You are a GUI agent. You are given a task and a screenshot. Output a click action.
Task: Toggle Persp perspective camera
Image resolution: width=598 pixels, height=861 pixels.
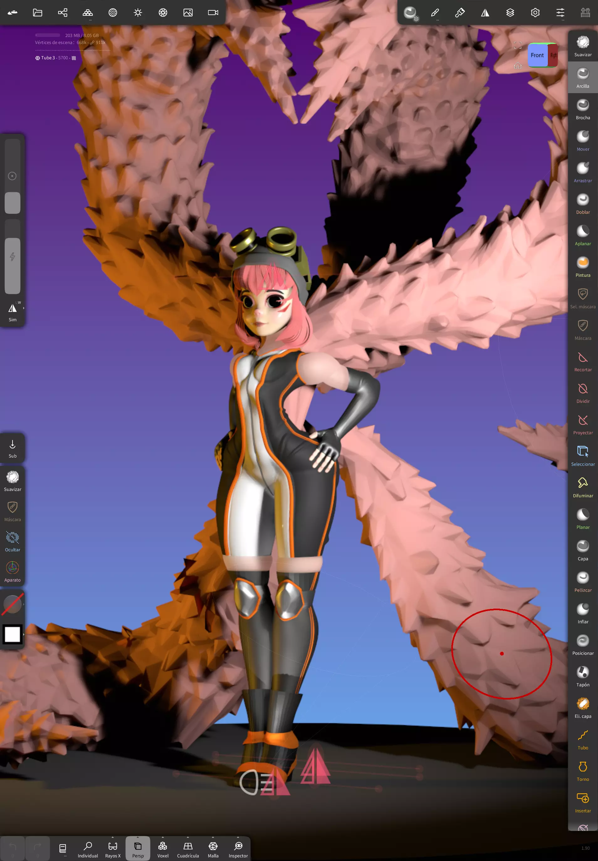138,849
